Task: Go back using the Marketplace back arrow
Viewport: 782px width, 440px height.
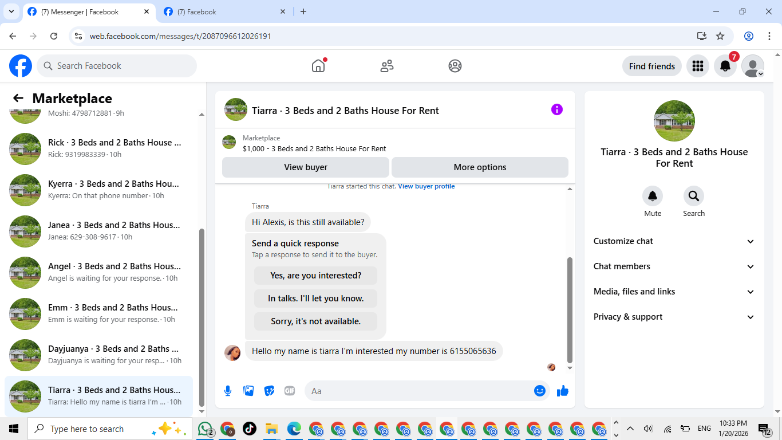Action: point(18,99)
